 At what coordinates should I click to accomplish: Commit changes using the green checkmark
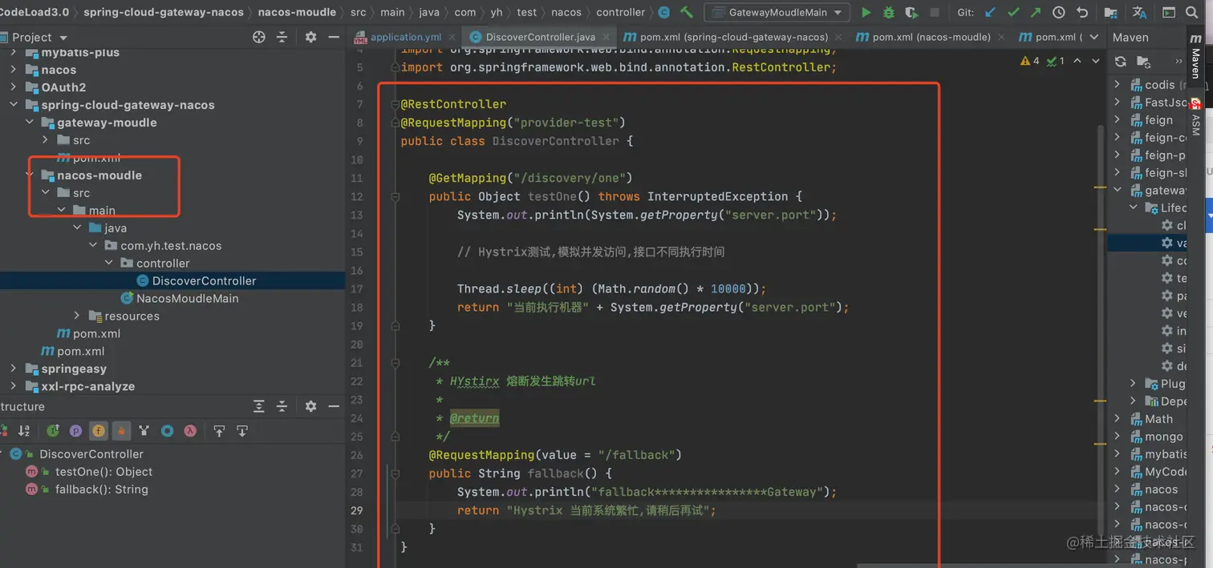pyautogui.click(x=1013, y=13)
